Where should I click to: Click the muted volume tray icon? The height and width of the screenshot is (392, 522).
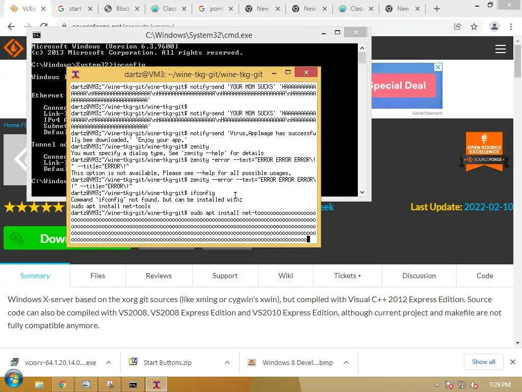[474, 385]
